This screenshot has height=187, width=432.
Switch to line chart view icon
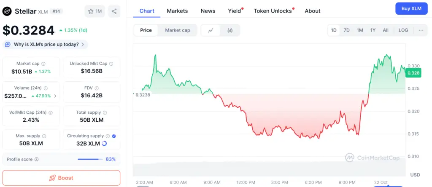(211, 30)
